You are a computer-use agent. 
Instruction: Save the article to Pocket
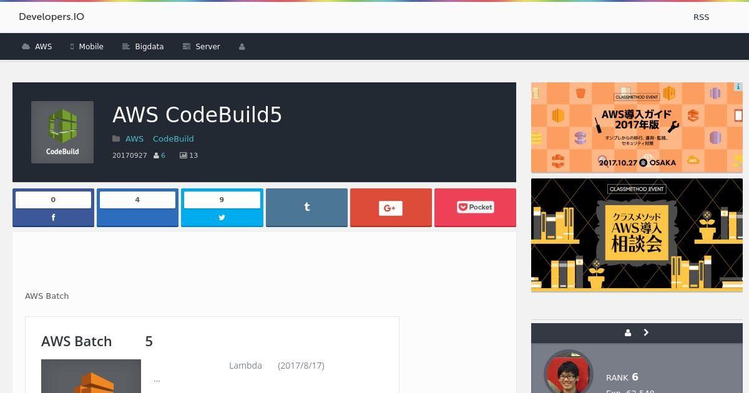475,208
